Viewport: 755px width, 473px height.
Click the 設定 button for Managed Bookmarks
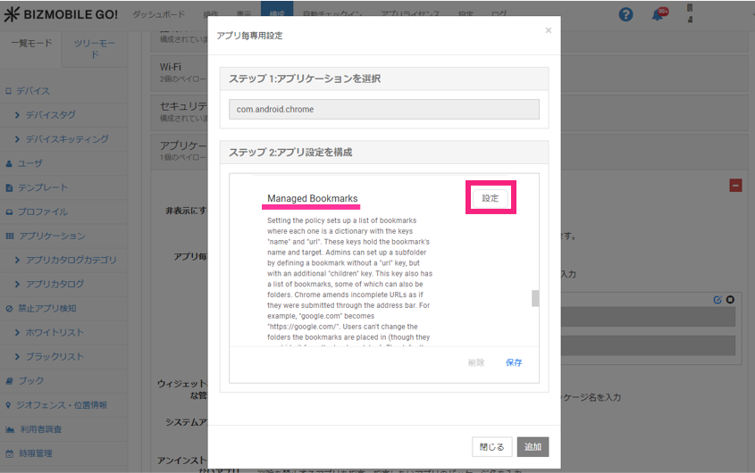491,198
